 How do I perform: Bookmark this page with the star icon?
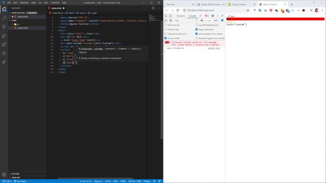coord(248,10)
